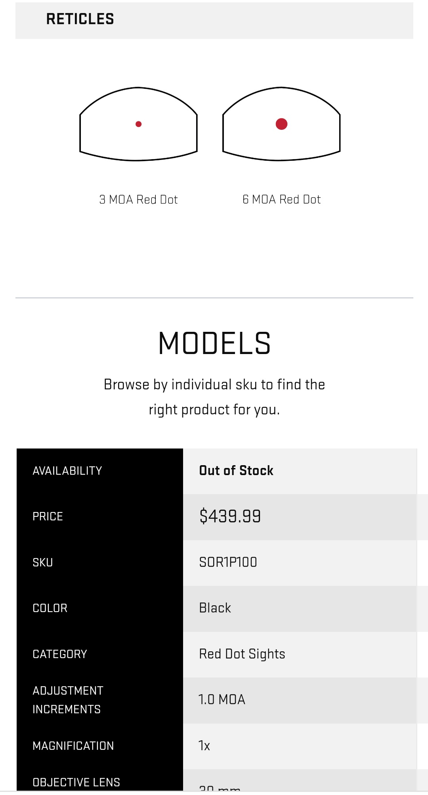Click the PRICE row label
The height and width of the screenshot is (795, 428).
coord(48,516)
